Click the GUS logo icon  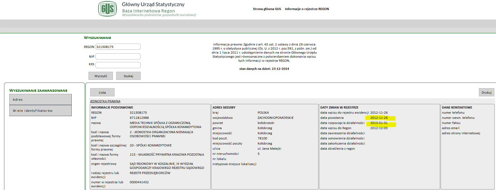click(108, 9)
